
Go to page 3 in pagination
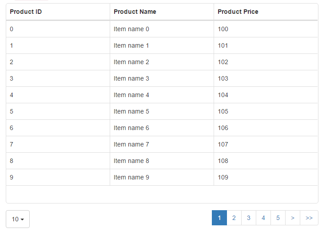[249, 218]
